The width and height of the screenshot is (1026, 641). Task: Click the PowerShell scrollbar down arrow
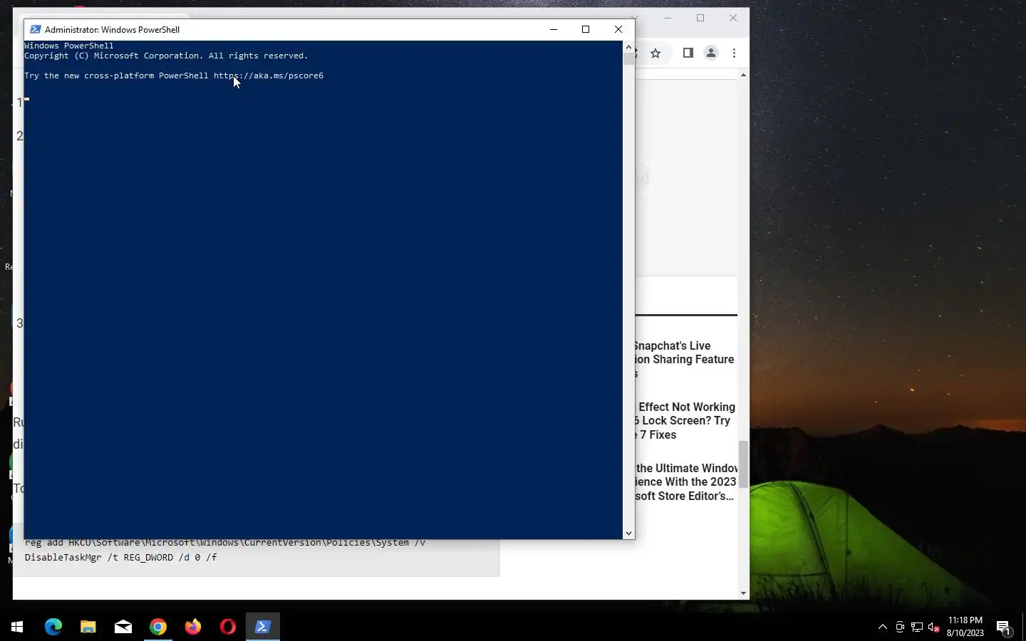628,533
